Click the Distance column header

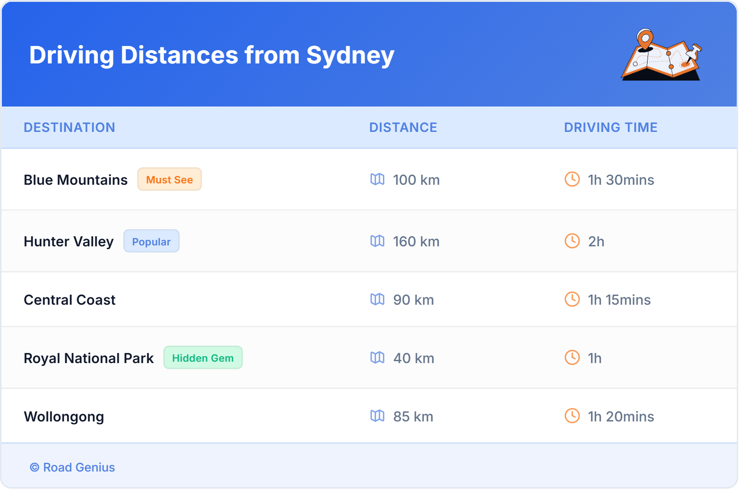point(403,127)
